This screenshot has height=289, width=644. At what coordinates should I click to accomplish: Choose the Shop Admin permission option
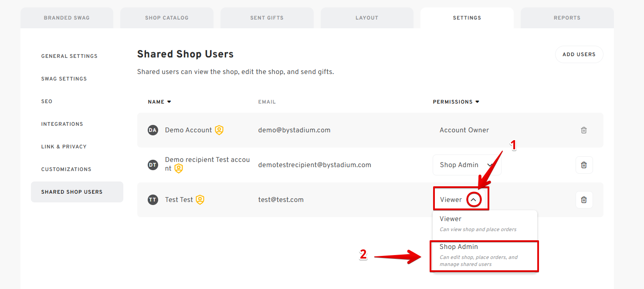coord(485,256)
